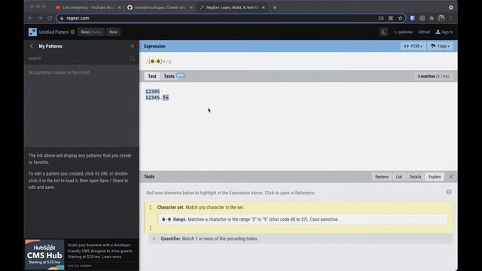
Task: Open the browser profile avatar
Action: pos(441,18)
